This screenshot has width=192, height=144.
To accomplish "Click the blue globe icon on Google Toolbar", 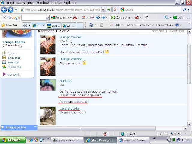I will coord(97,18).
